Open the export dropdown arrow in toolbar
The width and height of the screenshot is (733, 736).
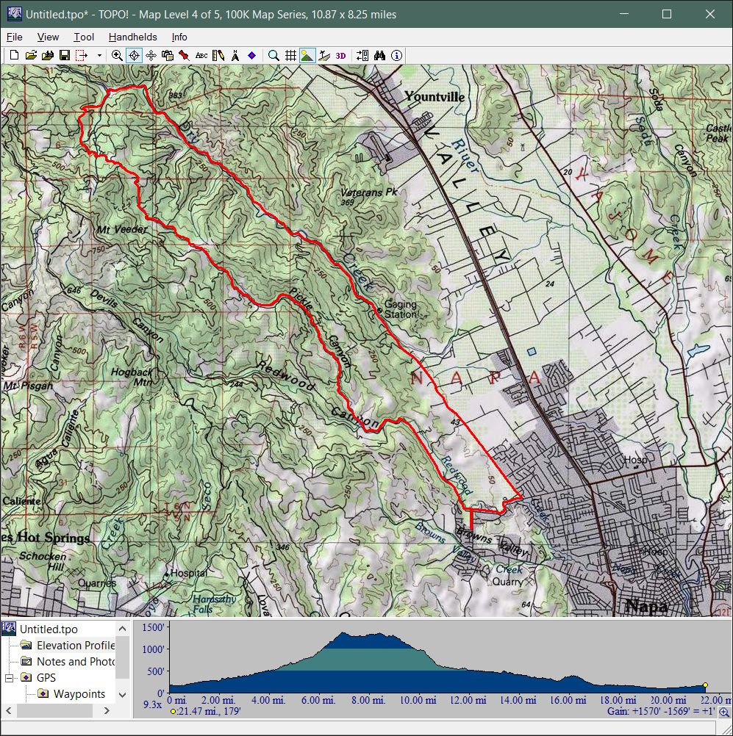point(99,55)
